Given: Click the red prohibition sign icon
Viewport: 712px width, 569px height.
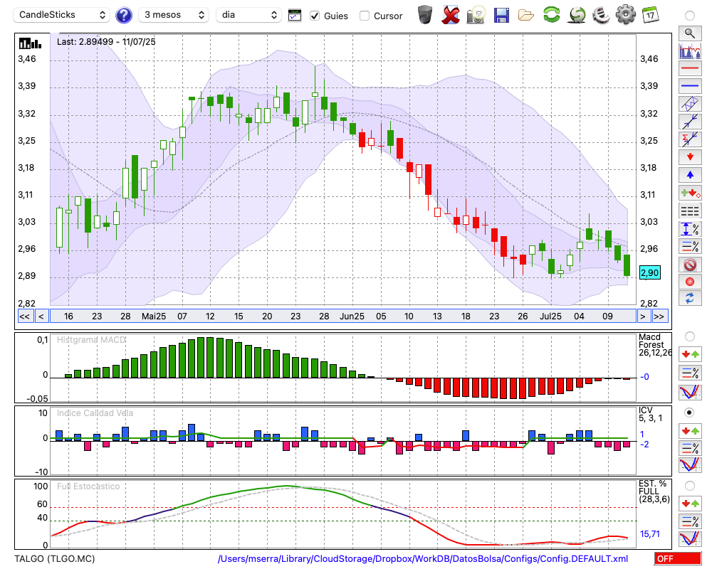Looking at the screenshot, I should pos(690,264).
